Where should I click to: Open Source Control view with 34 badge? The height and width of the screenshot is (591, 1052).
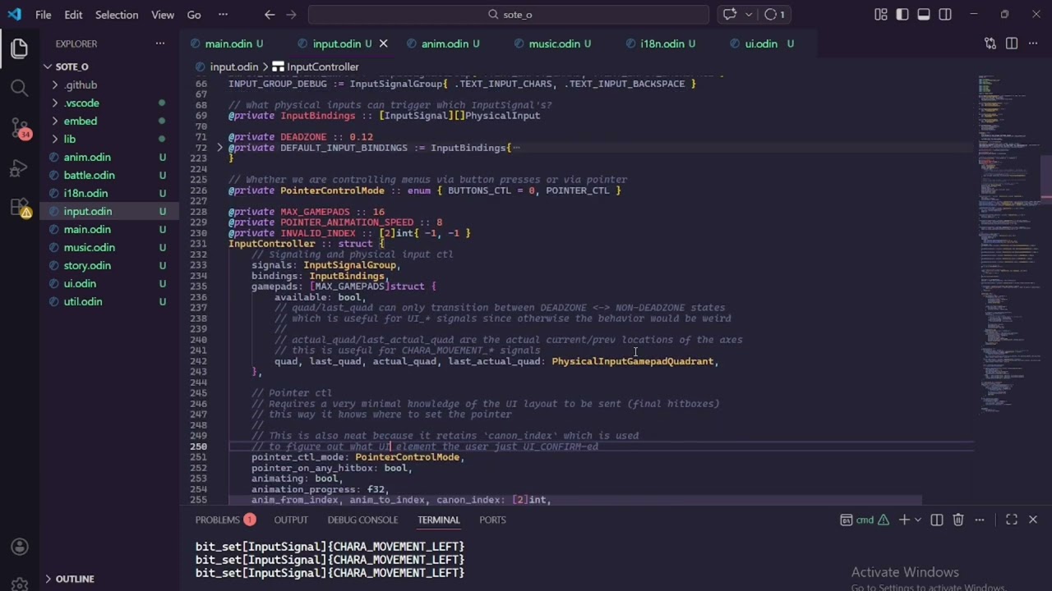pyautogui.click(x=20, y=128)
